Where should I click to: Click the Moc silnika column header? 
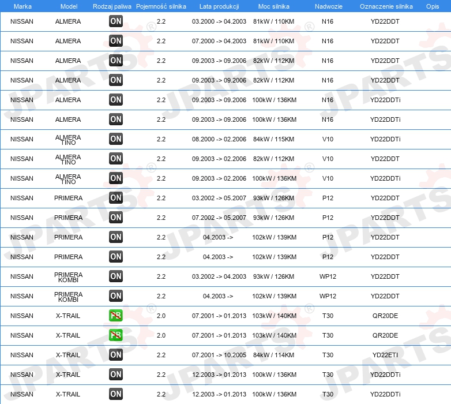coord(274,6)
